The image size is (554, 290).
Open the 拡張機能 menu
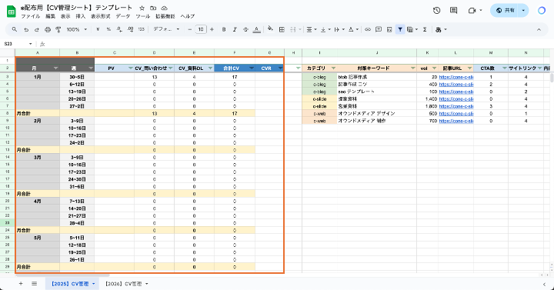pyautogui.click(x=165, y=16)
